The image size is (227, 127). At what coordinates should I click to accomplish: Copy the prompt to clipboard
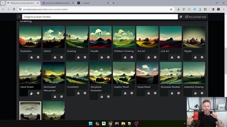click(181, 17)
